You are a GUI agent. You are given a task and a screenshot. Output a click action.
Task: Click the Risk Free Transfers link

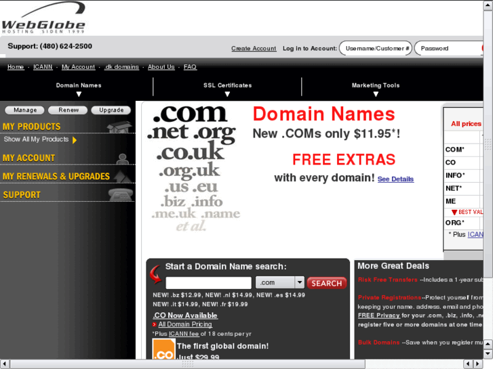pos(388,280)
